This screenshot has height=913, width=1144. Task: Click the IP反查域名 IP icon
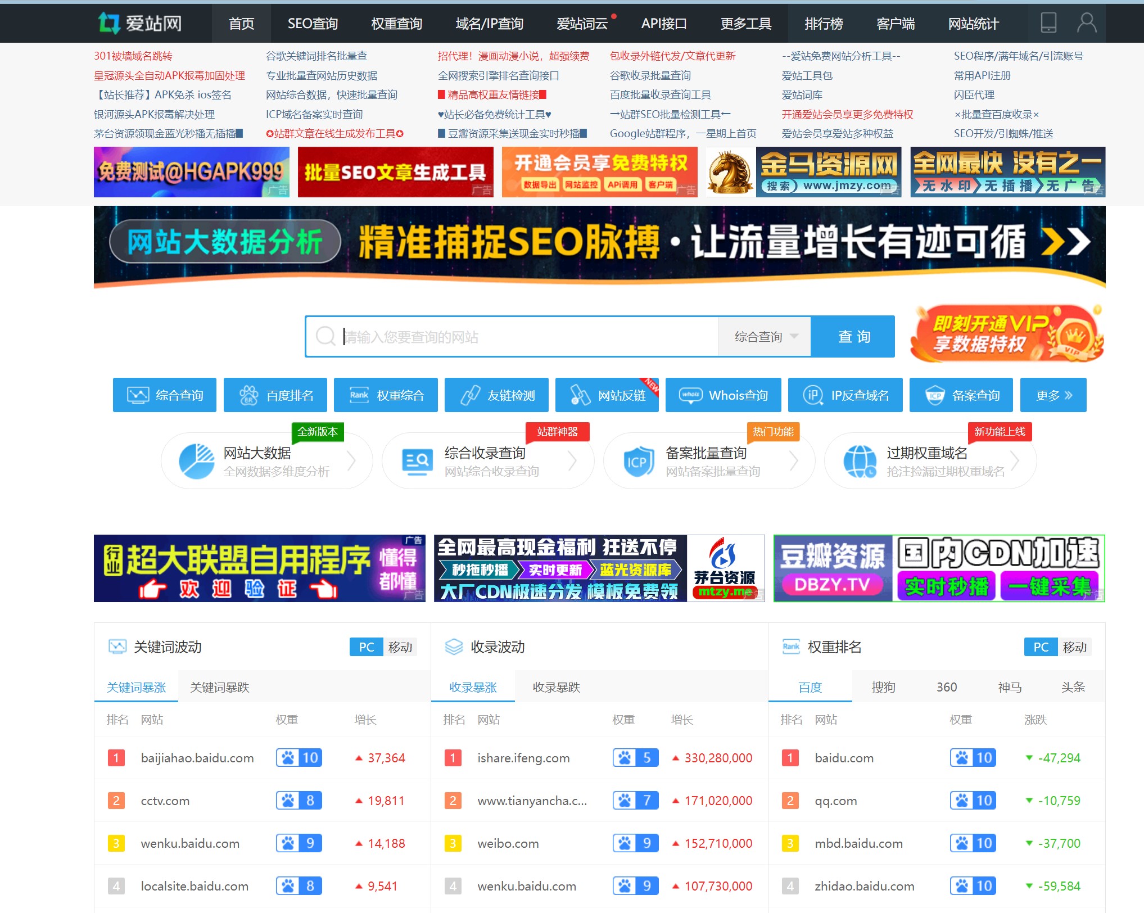point(813,395)
